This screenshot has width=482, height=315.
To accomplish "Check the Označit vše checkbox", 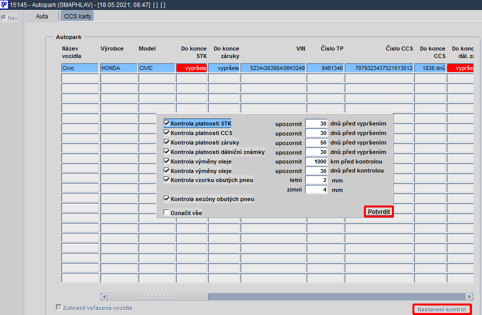I will coord(167,212).
